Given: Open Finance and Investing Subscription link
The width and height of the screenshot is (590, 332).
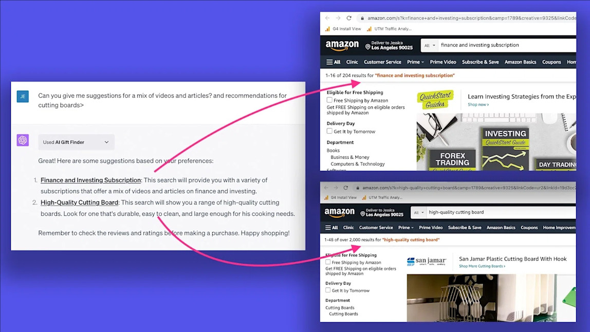Looking at the screenshot, I should [90, 180].
